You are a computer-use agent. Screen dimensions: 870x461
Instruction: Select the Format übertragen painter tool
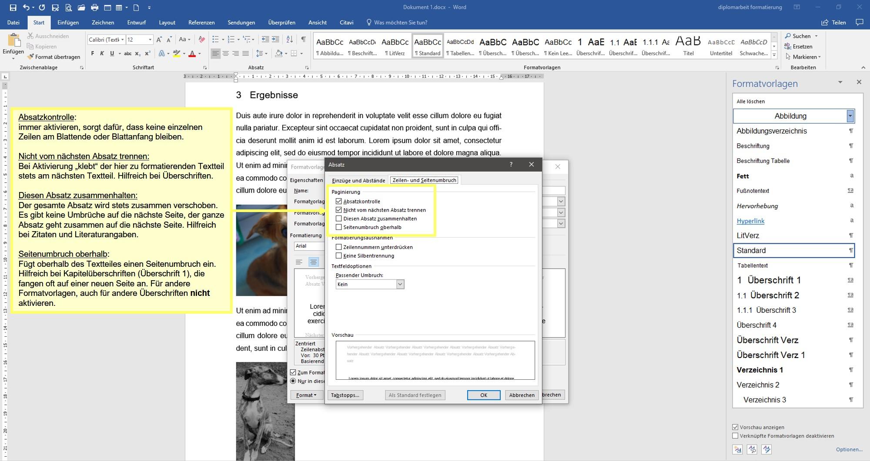tap(54, 56)
